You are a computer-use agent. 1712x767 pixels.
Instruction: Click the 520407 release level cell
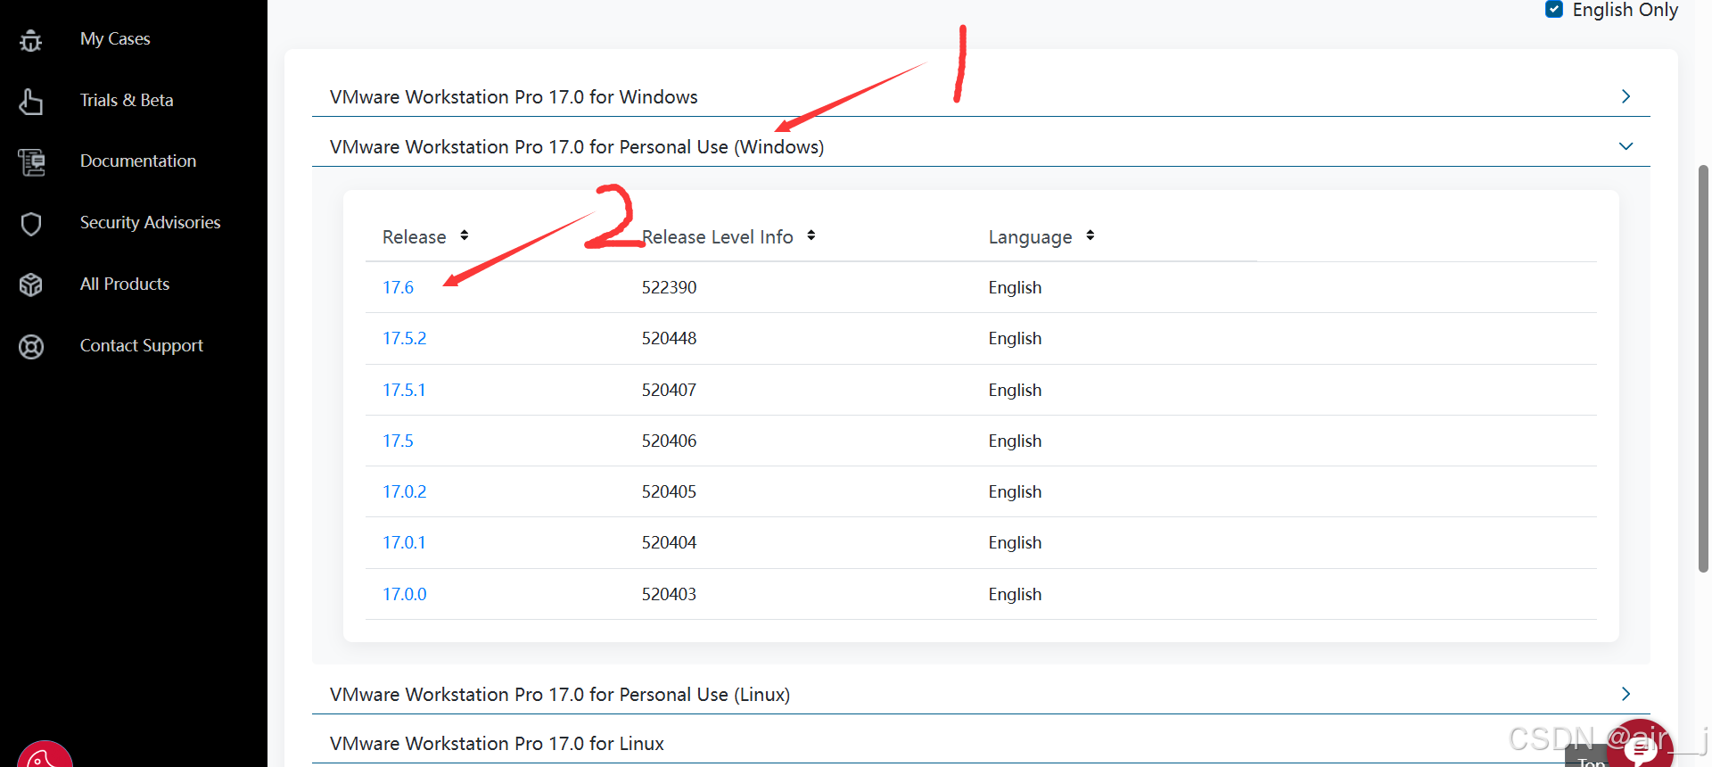tap(669, 390)
